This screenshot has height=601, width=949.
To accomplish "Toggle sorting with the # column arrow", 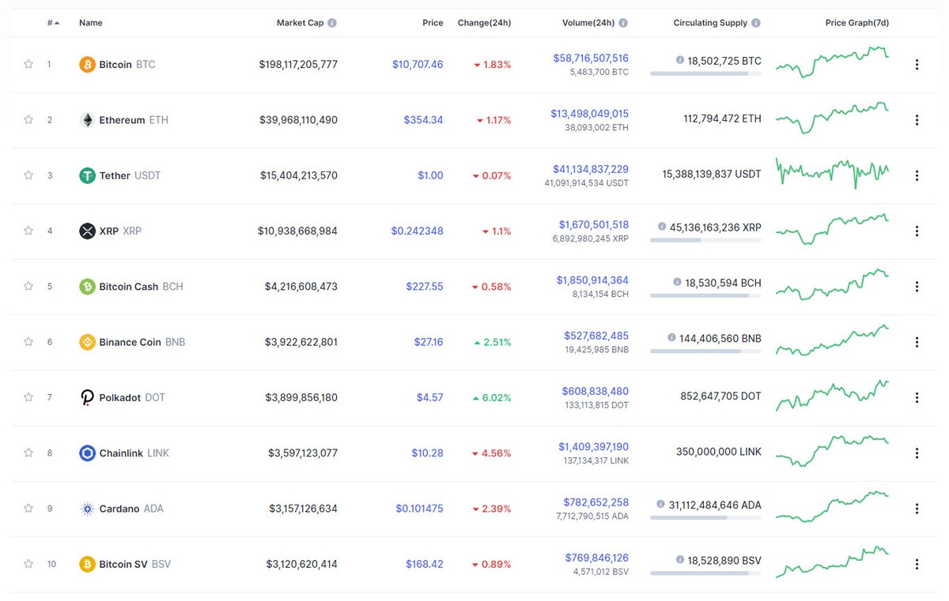I will pos(55,23).
